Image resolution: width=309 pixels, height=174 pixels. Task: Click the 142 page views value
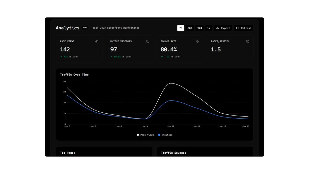(x=65, y=49)
